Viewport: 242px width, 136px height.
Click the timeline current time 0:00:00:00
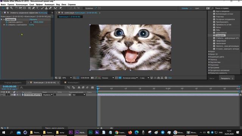tap(9, 87)
